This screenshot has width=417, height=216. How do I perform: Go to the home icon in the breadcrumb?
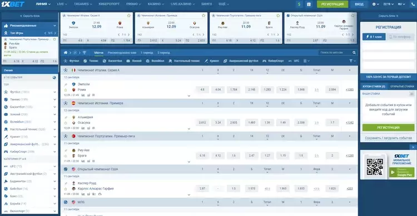click(x=66, y=53)
